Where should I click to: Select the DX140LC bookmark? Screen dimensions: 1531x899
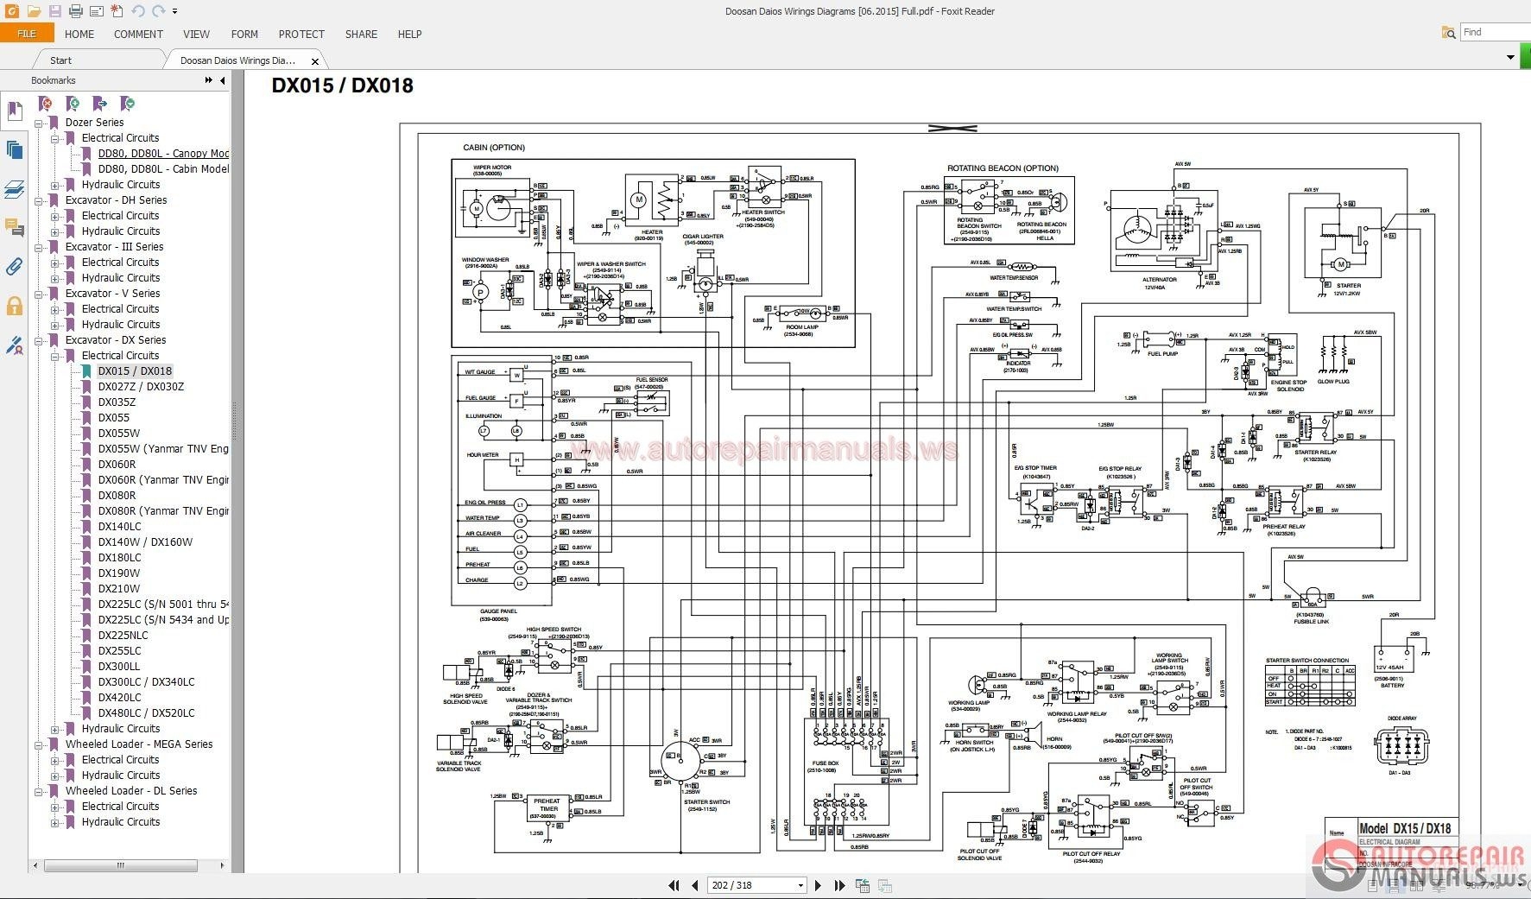coord(121,526)
